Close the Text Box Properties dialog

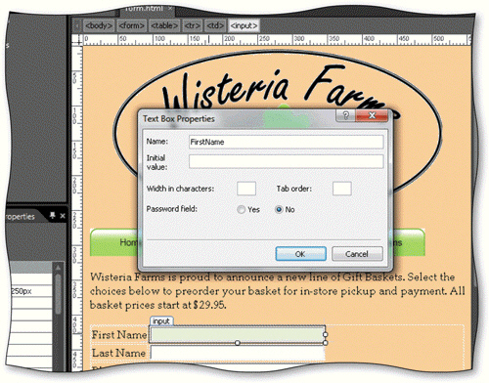tap(372, 115)
